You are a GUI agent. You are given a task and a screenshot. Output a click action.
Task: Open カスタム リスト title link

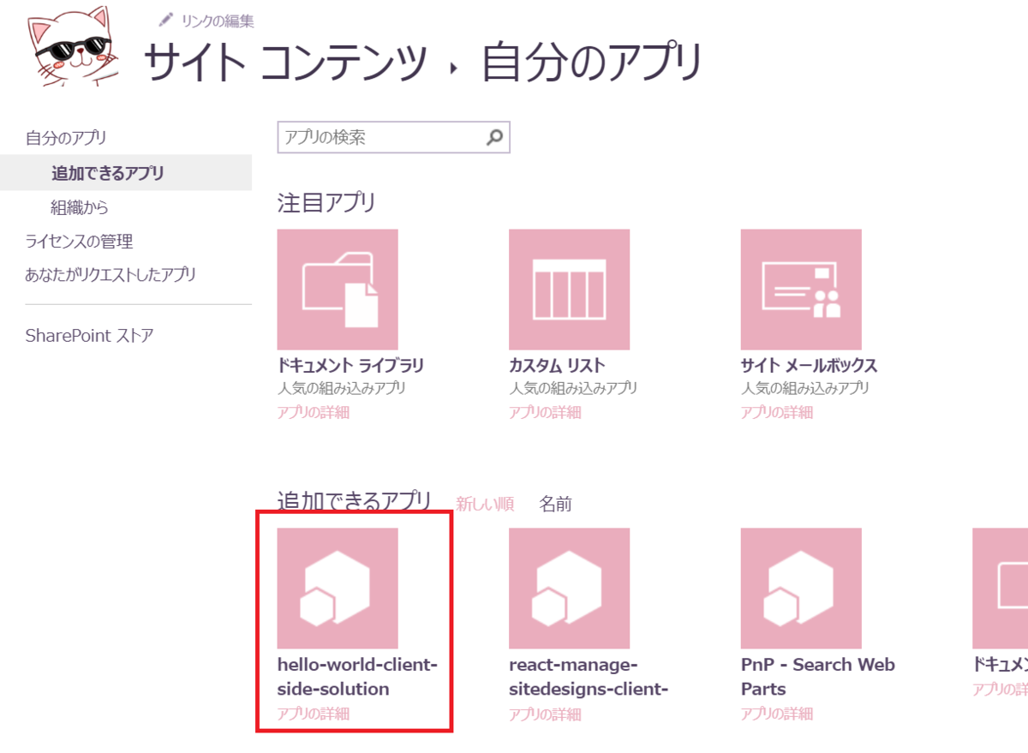557,366
